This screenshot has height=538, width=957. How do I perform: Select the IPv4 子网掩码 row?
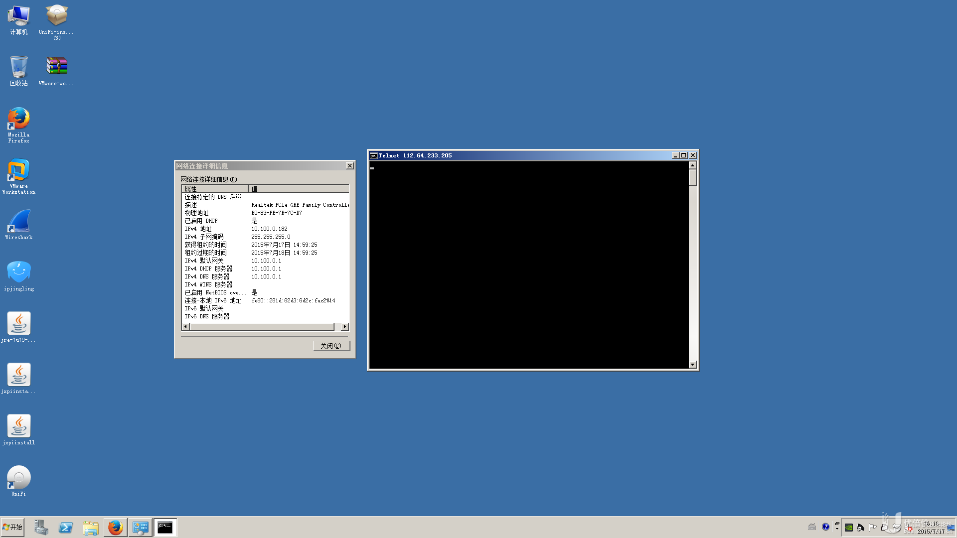coord(265,237)
